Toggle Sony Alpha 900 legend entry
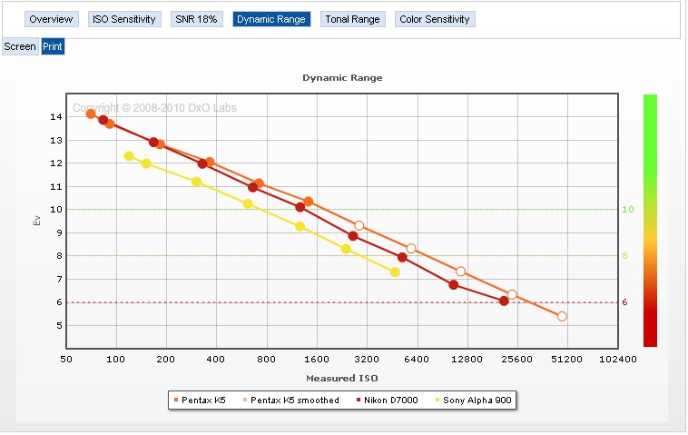 pos(474,400)
